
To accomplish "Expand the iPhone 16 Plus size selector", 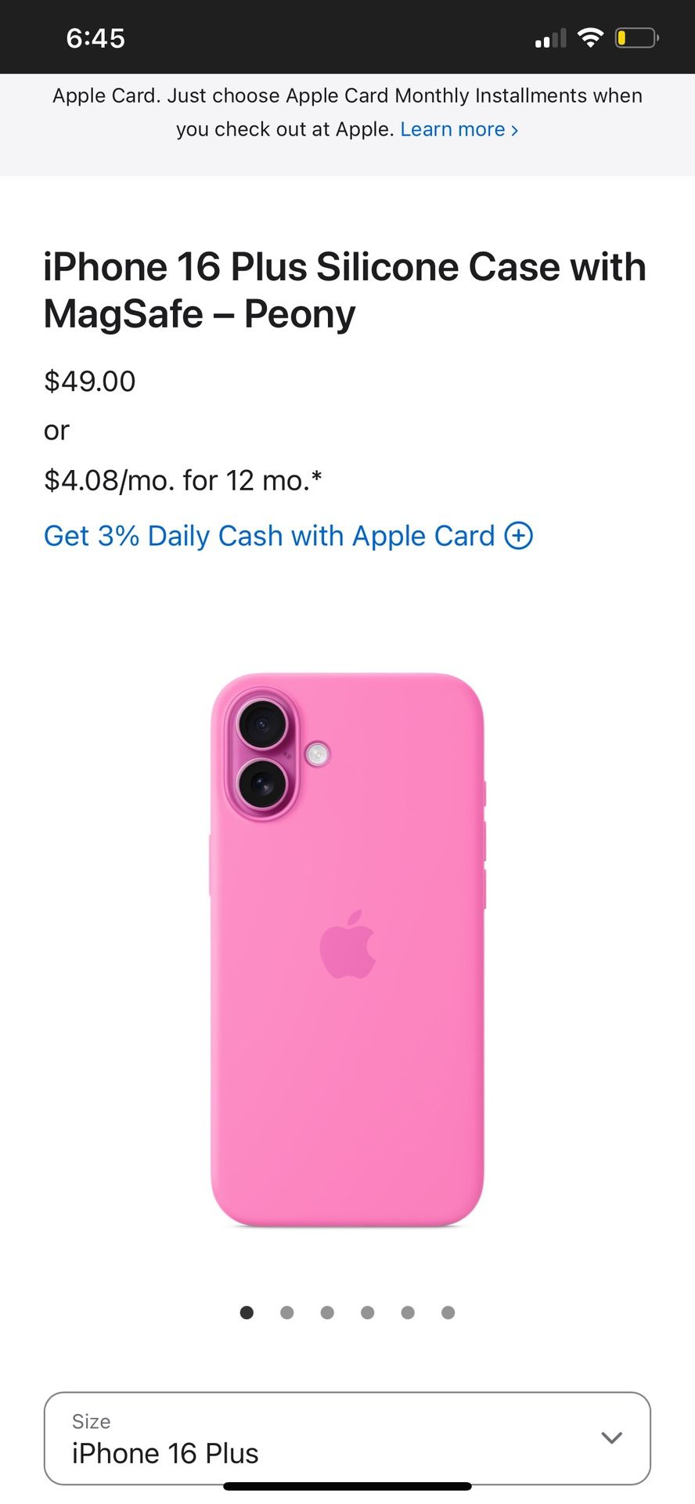I will point(347,1438).
